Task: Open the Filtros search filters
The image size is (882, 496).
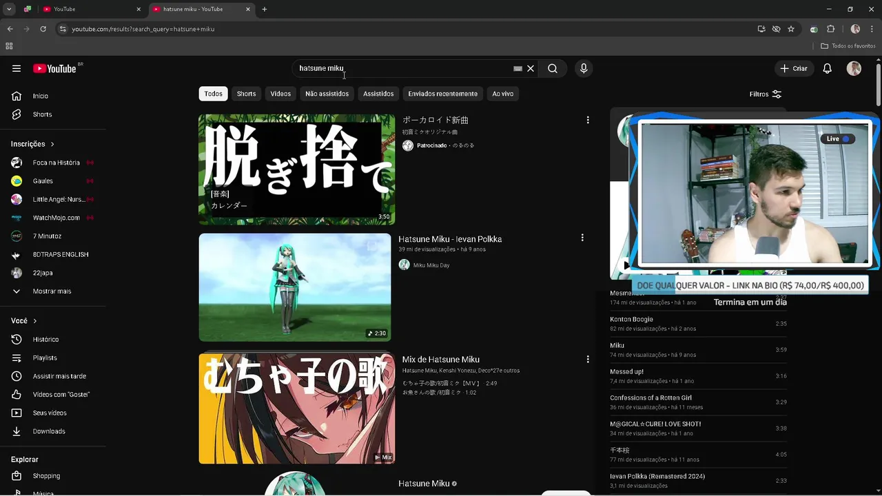Action: pos(766,94)
